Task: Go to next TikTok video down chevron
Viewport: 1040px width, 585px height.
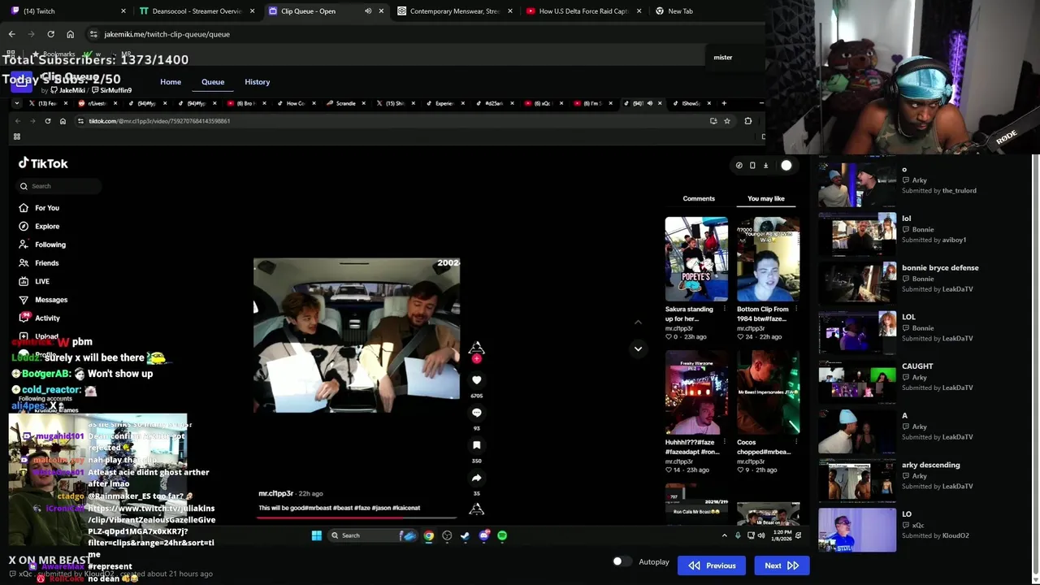Action: [638, 349]
